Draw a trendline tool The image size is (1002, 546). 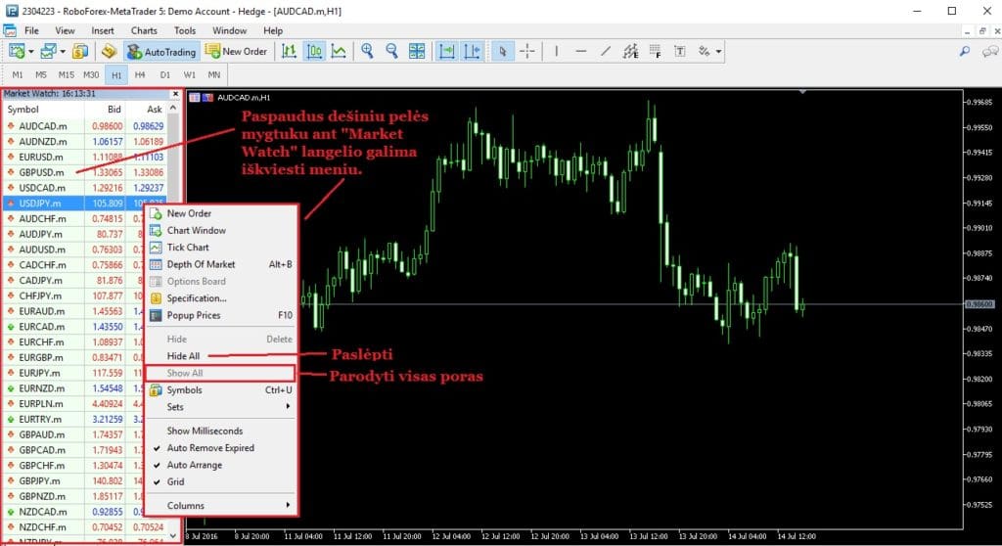point(605,52)
